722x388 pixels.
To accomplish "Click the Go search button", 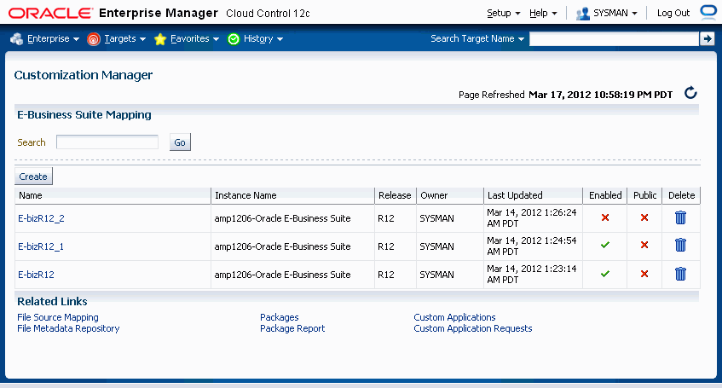I will coord(180,142).
